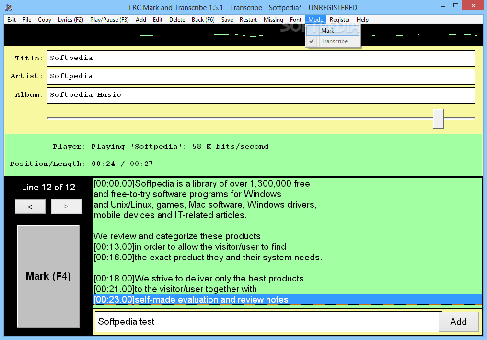Click Back (F6) in menu bar
487x340 pixels.
coord(203,20)
